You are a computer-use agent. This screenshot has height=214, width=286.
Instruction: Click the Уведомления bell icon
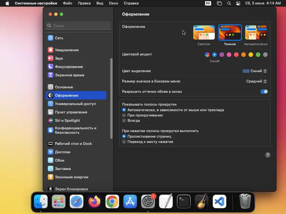coord(51,50)
